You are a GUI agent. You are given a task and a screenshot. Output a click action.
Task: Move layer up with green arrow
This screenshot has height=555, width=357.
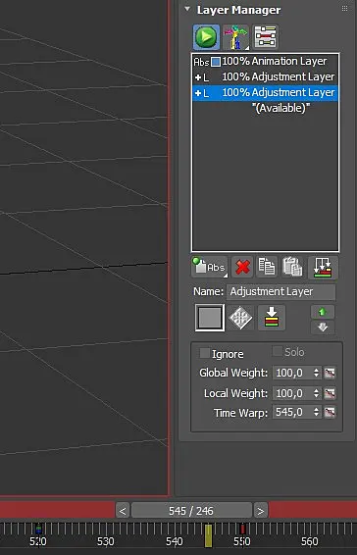click(323, 312)
